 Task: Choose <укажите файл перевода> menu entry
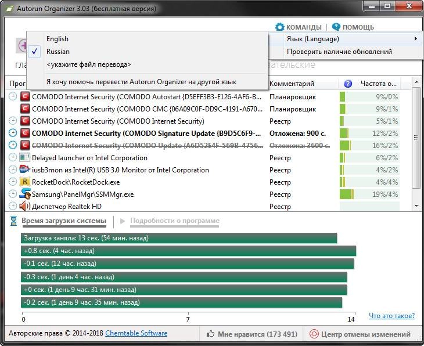coord(147,64)
